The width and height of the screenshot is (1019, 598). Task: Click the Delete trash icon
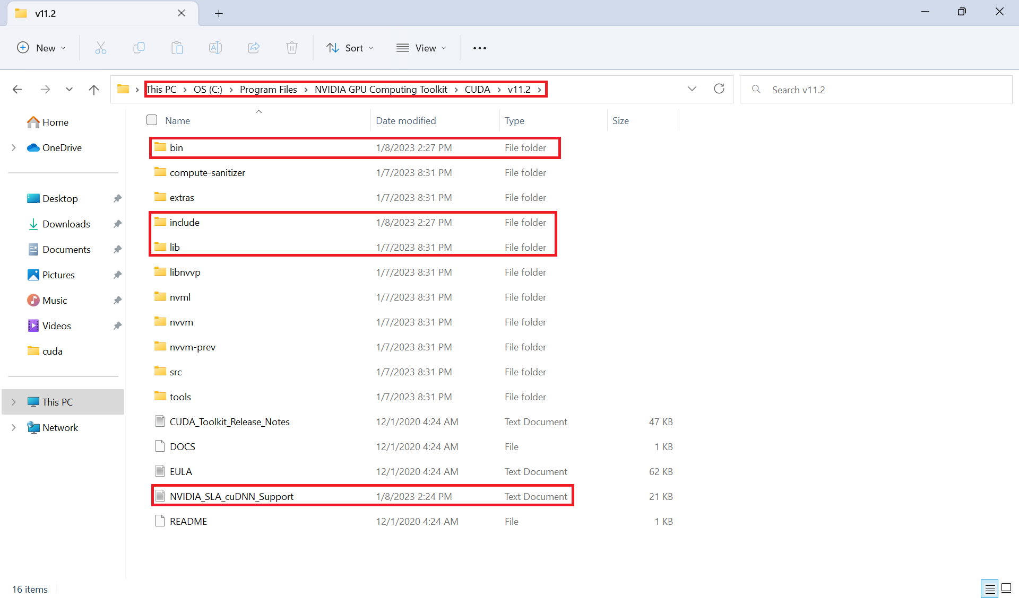tap(292, 48)
